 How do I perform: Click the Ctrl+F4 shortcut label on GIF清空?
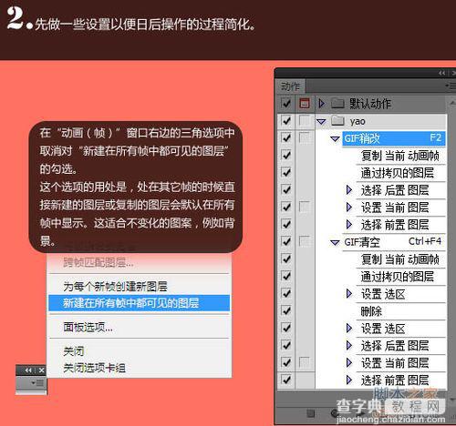coord(425,241)
